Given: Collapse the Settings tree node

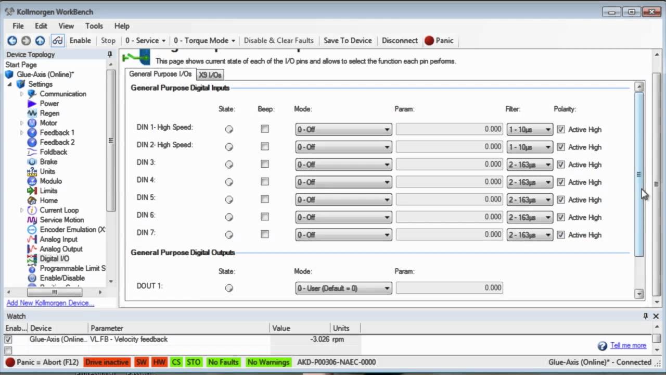Looking at the screenshot, I should coord(10,84).
